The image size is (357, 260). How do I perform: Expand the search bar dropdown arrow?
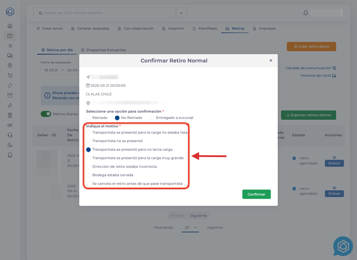[x=181, y=13]
